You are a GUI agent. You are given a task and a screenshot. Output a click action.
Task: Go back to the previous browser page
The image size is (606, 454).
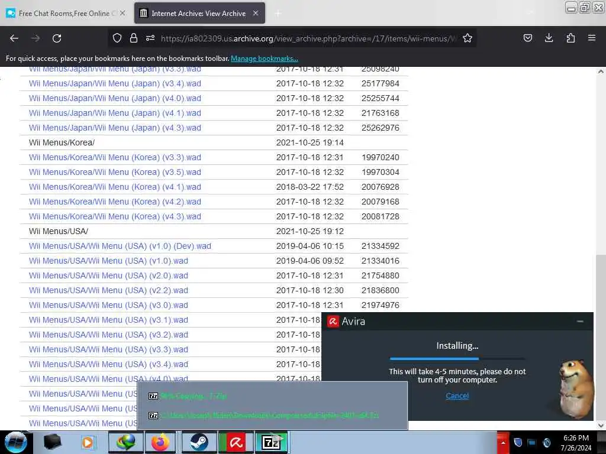coord(14,38)
